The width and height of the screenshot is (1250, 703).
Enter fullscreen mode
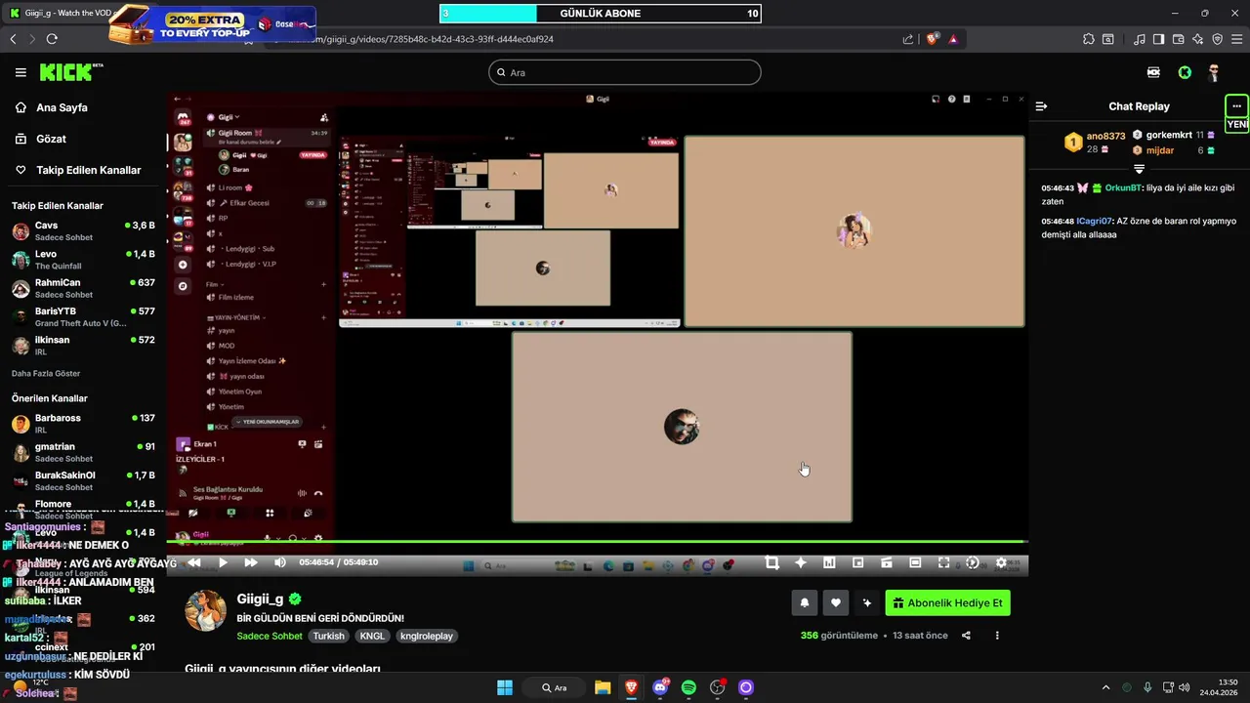click(943, 562)
